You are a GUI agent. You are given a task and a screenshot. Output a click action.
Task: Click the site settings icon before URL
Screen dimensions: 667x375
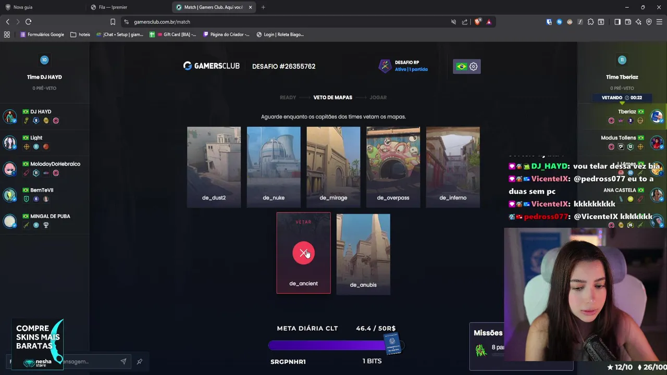point(126,22)
